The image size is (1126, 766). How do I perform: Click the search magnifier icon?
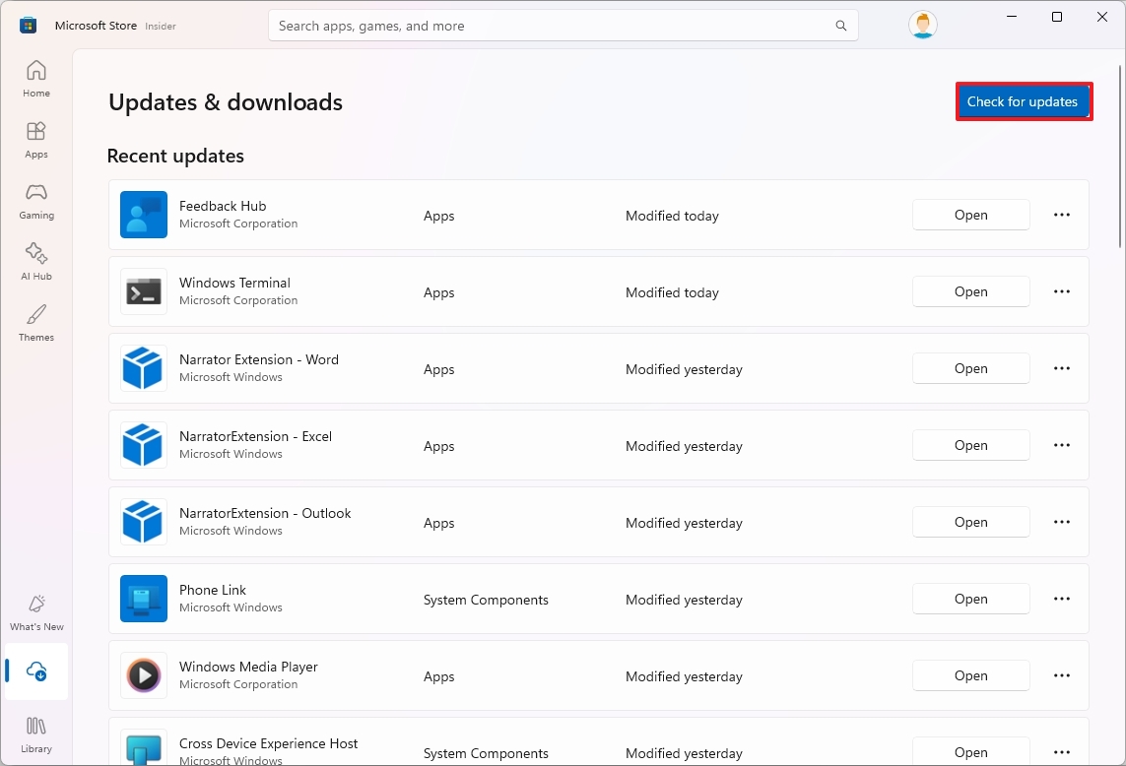[x=840, y=26]
